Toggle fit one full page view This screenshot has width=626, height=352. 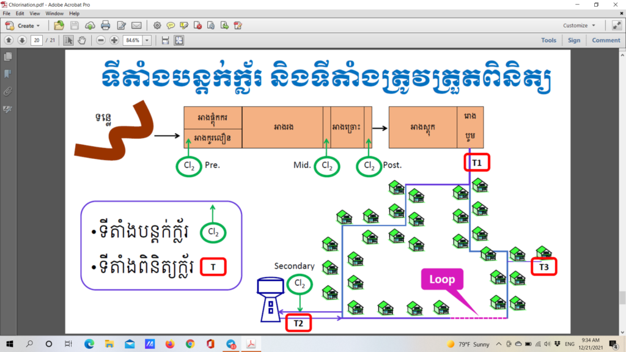pyautogui.click(x=179, y=40)
